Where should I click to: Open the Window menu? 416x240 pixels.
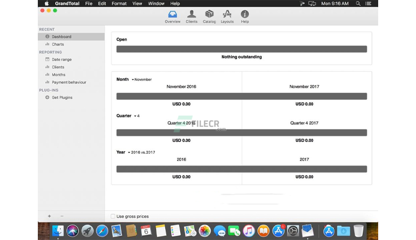156,3
